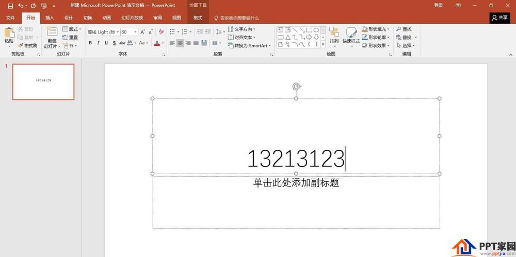The height and width of the screenshot is (257, 516).
Task: Click the Convert to SmartArt icon
Action: 231,45
